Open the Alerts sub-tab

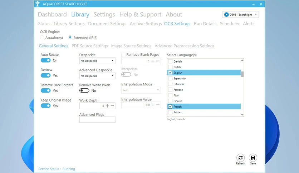tap(249, 24)
